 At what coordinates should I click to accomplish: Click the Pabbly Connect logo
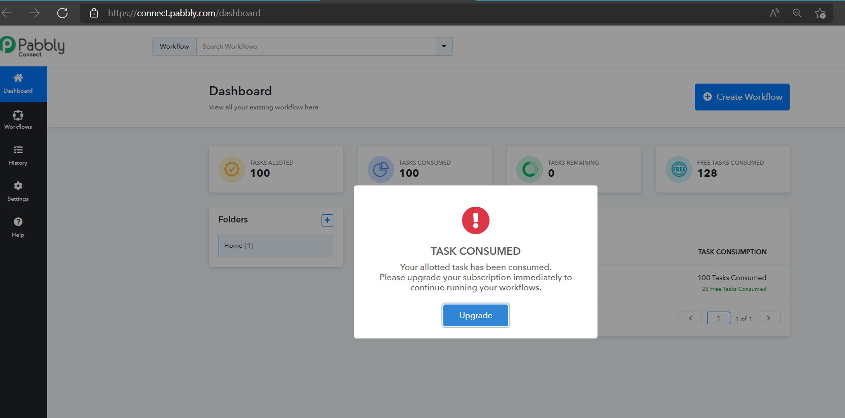33,46
